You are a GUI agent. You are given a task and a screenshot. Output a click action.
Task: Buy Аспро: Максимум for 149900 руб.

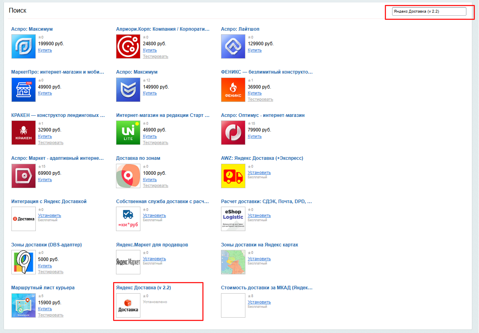point(150,93)
